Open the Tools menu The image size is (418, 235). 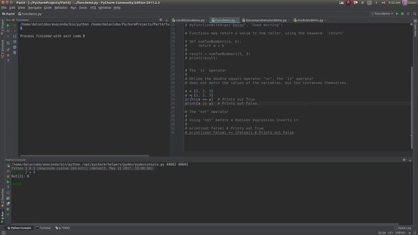point(83,8)
